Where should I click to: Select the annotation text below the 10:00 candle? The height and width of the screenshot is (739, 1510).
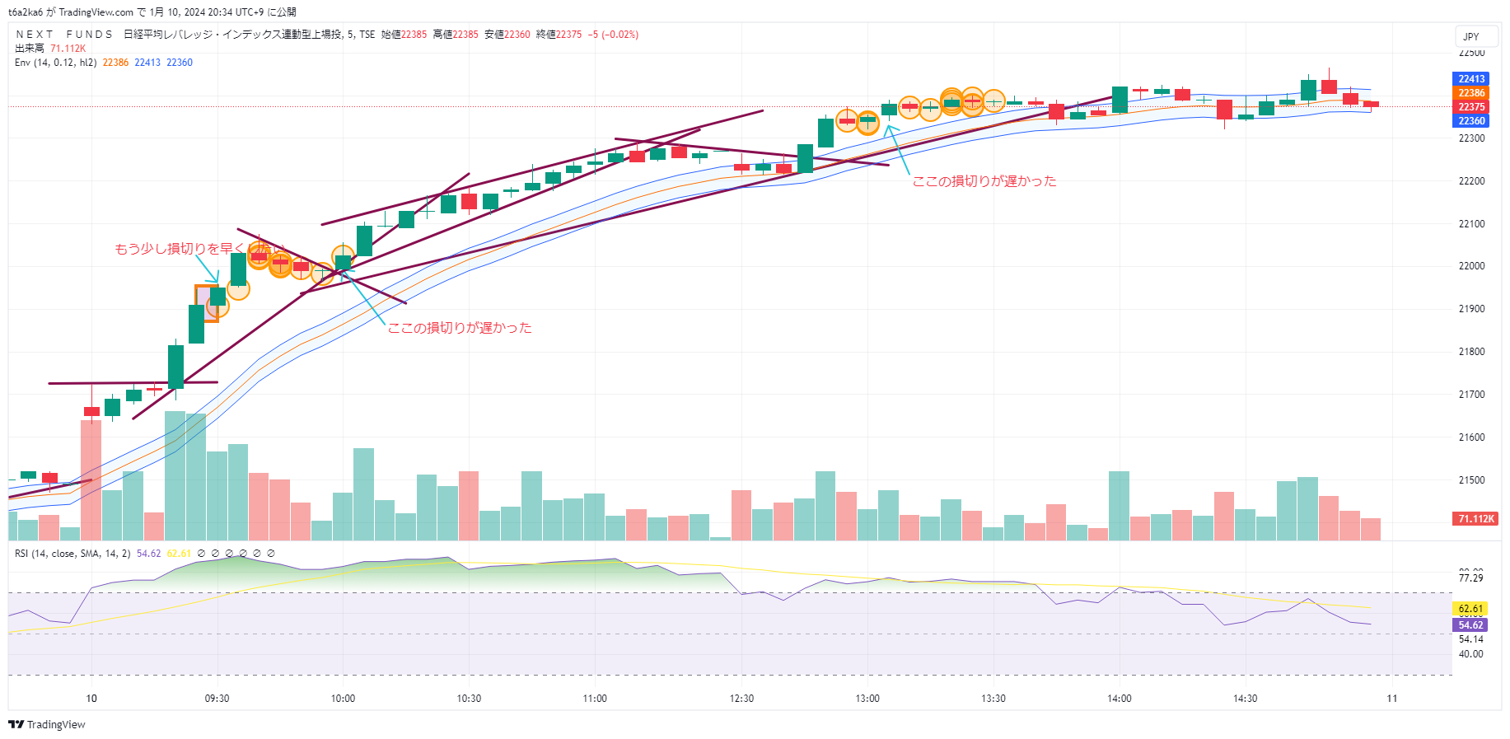point(460,328)
